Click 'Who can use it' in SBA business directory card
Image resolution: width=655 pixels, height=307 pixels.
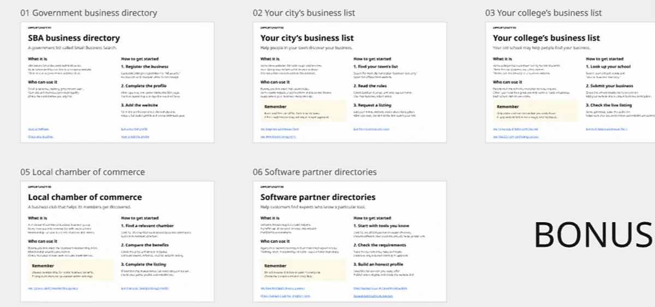(42, 82)
